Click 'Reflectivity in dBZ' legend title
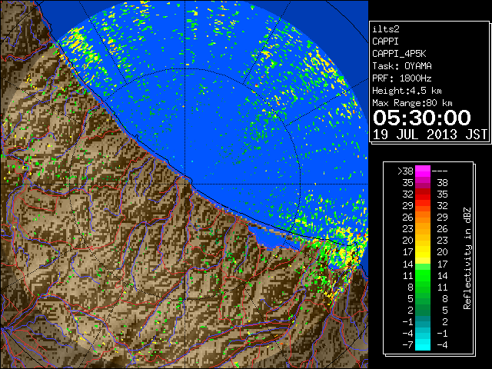Screen dimensions: 492x369 pos(467,258)
